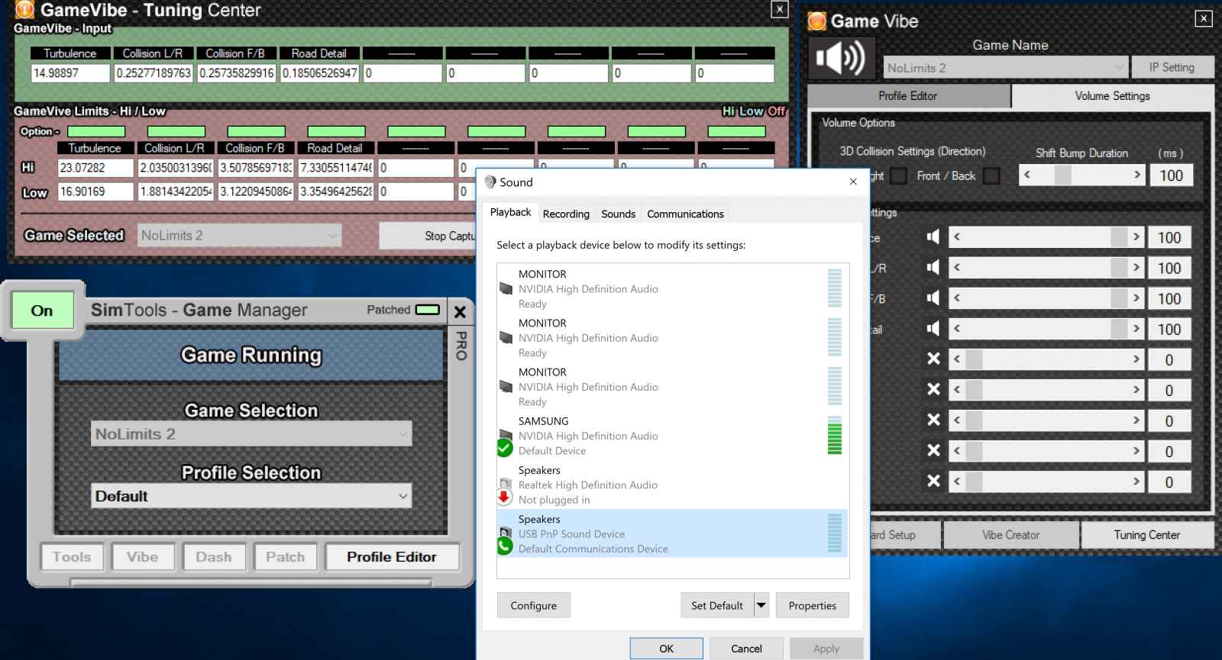Adjust the first zero-value volume slider
The image size is (1222, 660).
pos(1046,359)
